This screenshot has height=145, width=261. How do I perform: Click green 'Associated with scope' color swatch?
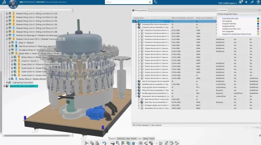pos(258,18)
